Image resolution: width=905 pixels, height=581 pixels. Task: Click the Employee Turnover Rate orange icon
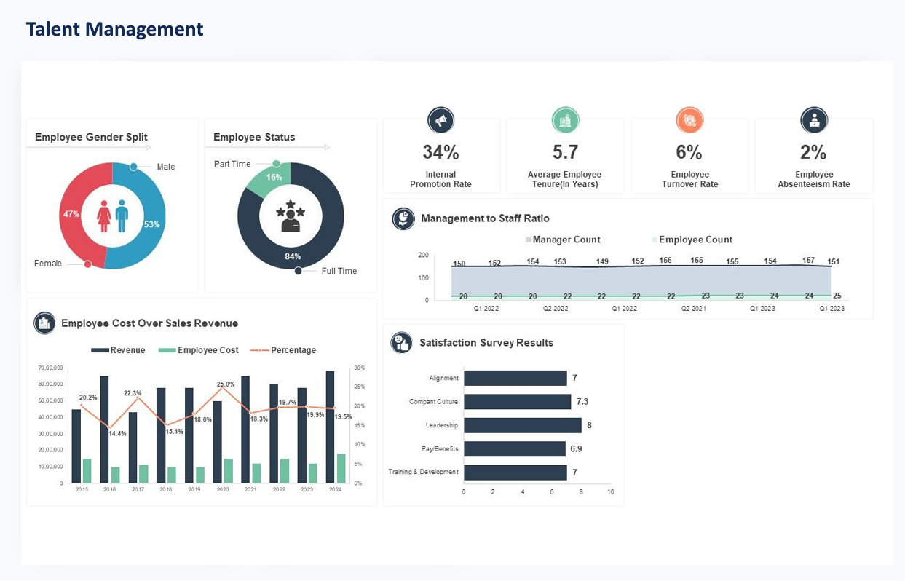click(x=689, y=120)
